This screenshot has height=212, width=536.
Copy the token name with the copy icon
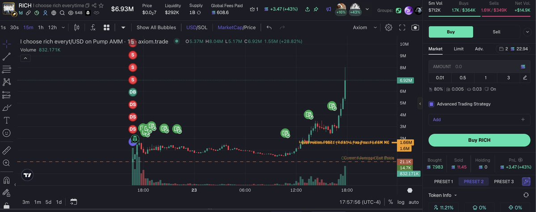click(x=88, y=5)
